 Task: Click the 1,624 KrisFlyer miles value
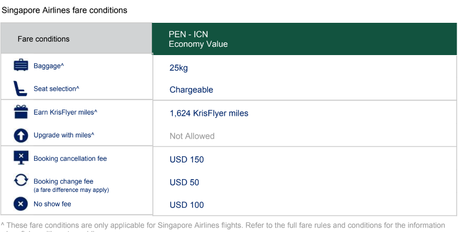pos(209,113)
